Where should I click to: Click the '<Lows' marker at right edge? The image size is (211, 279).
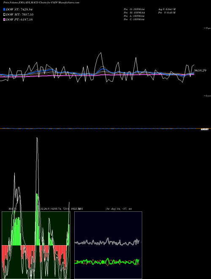pos(208,96)
